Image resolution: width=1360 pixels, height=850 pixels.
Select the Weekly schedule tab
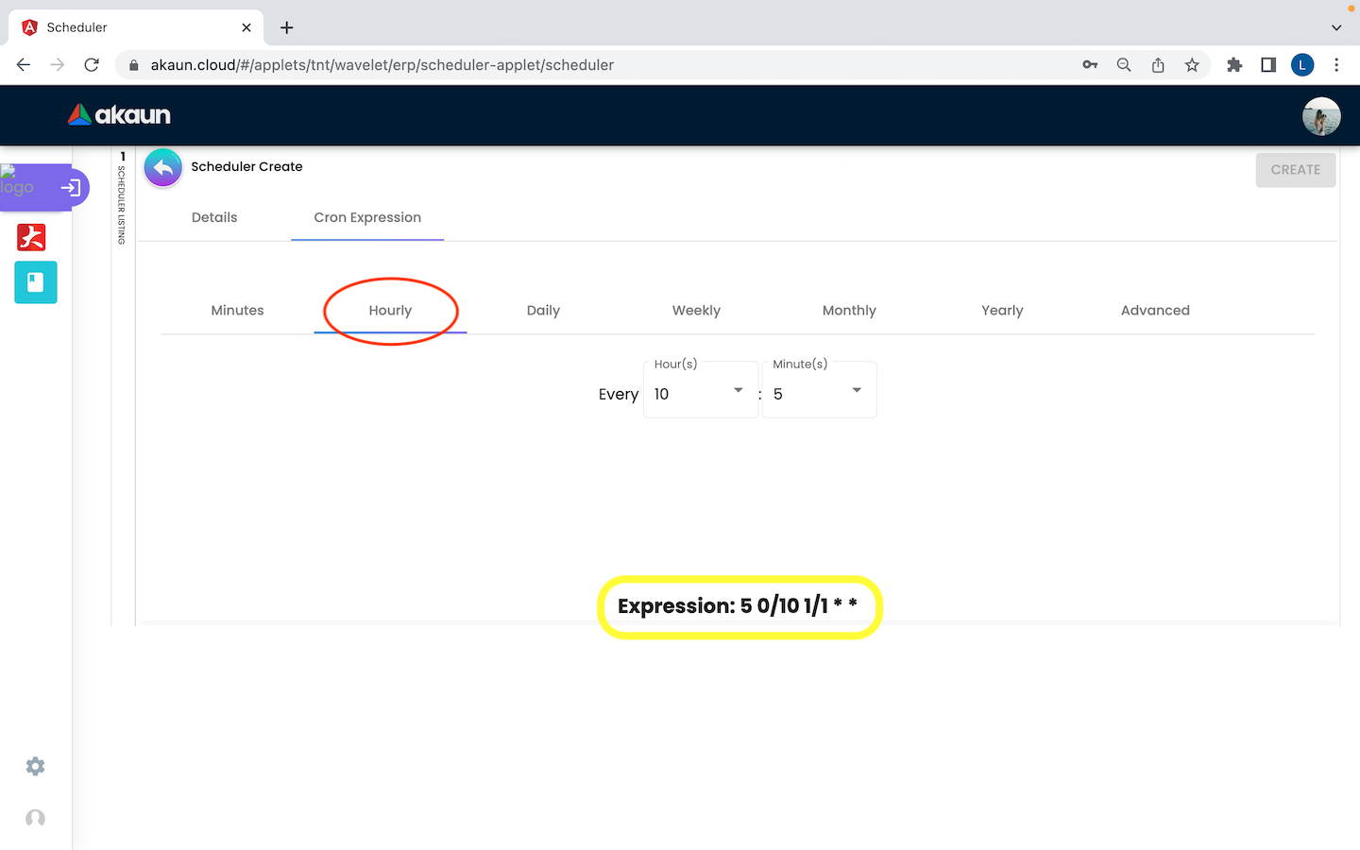pos(696,311)
